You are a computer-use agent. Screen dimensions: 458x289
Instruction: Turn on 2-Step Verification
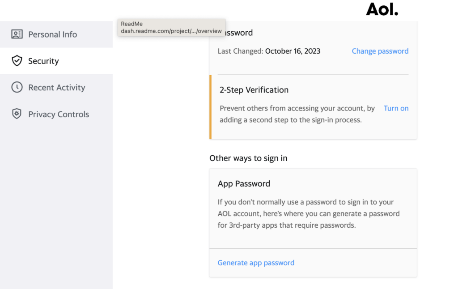[396, 108]
